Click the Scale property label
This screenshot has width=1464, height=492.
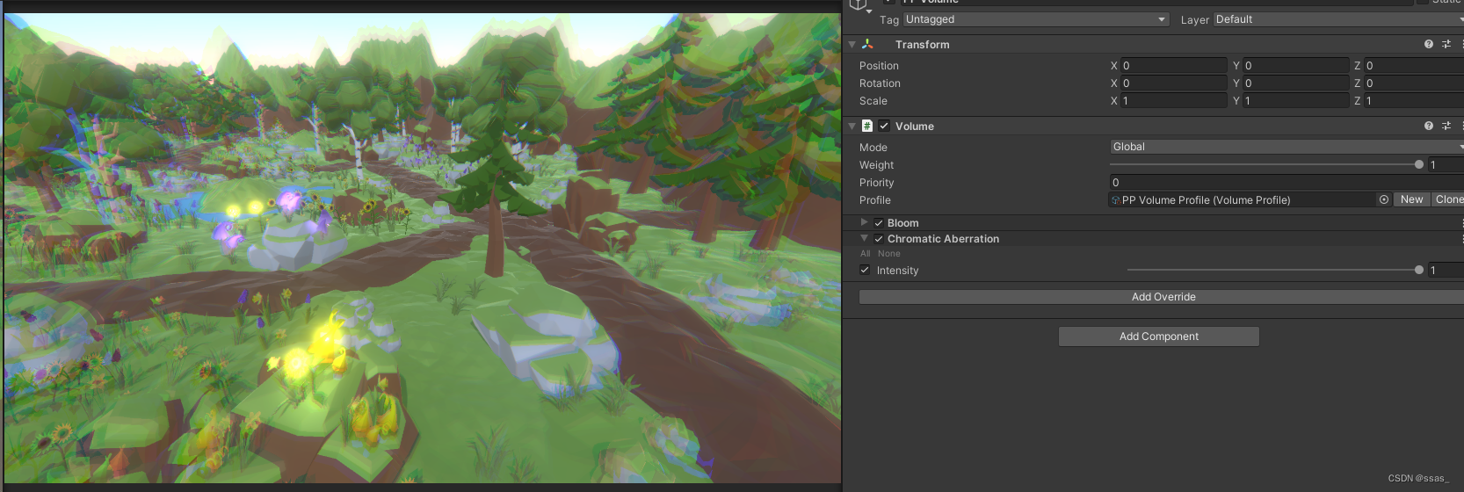(873, 101)
